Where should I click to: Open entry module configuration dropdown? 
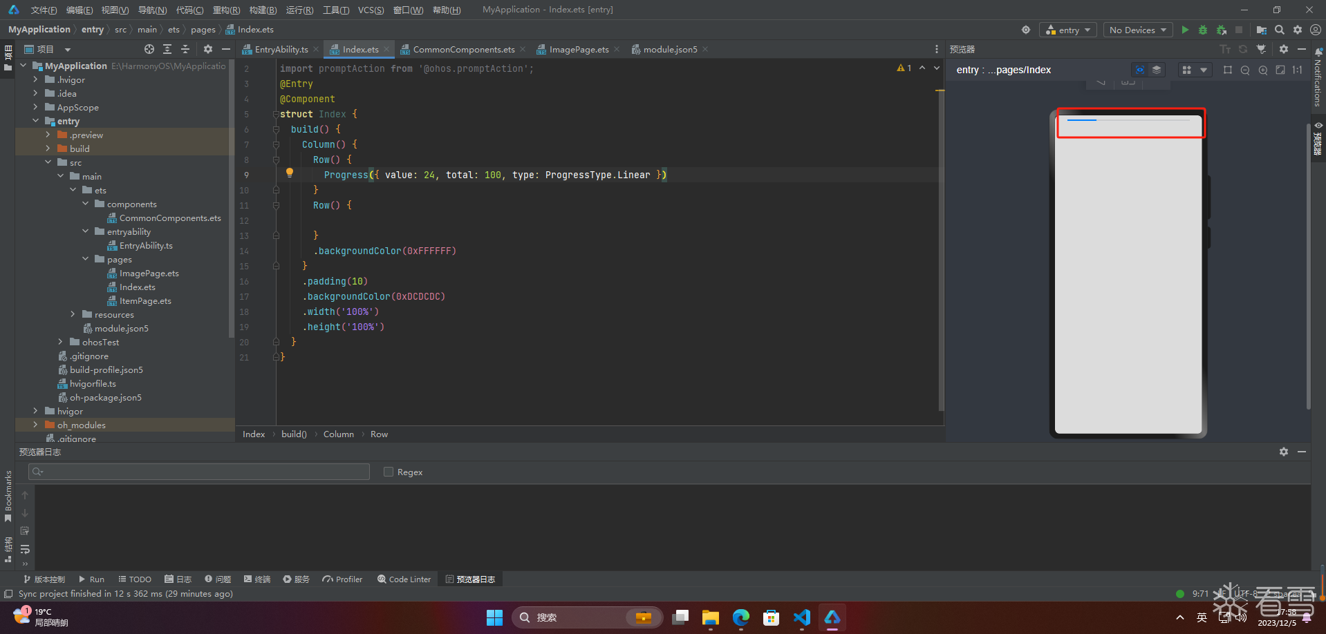point(1068,30)
